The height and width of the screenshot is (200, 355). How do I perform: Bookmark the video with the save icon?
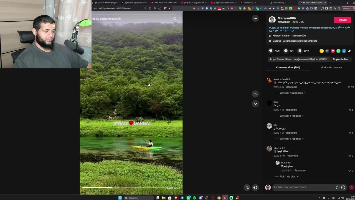click(300, 51)
